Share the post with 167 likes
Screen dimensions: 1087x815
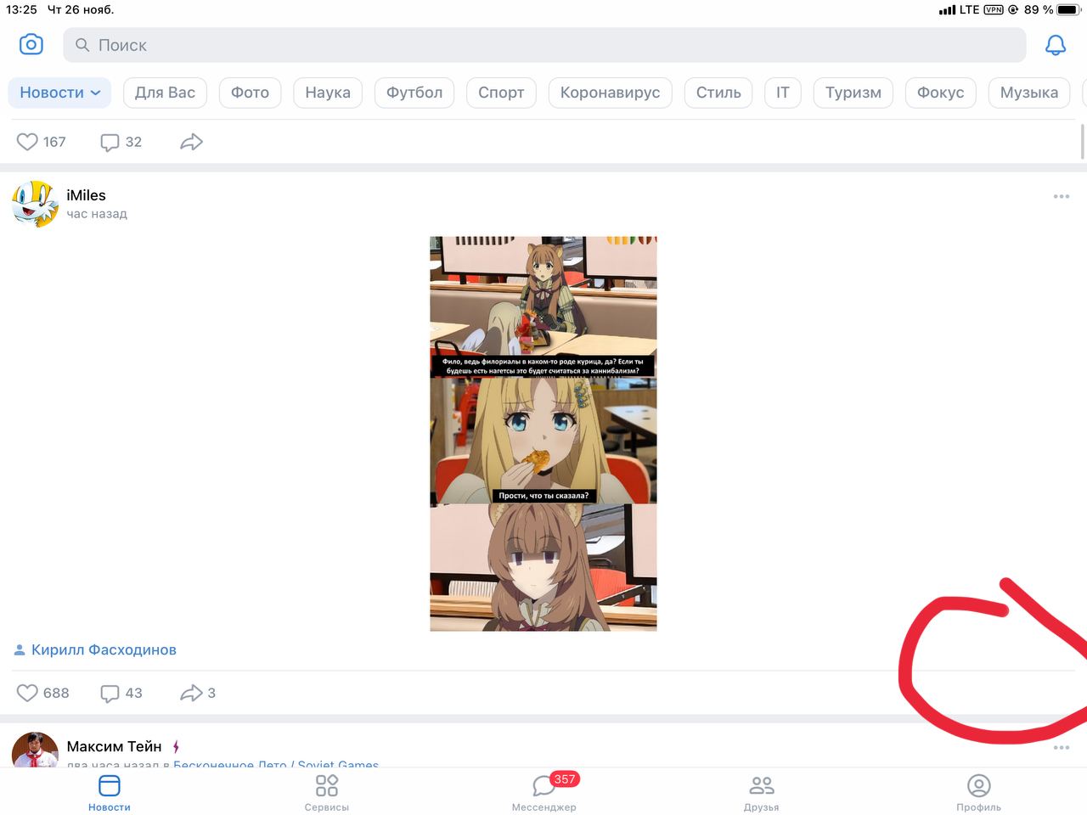coord(191,142)
